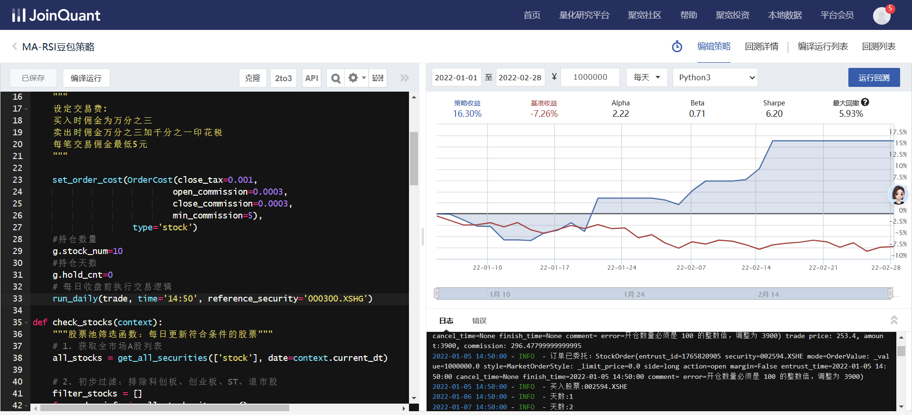This screenshot has height=415, width=912.
Task: Click the 克隆 clone button
Action: [x=252, y=78]
